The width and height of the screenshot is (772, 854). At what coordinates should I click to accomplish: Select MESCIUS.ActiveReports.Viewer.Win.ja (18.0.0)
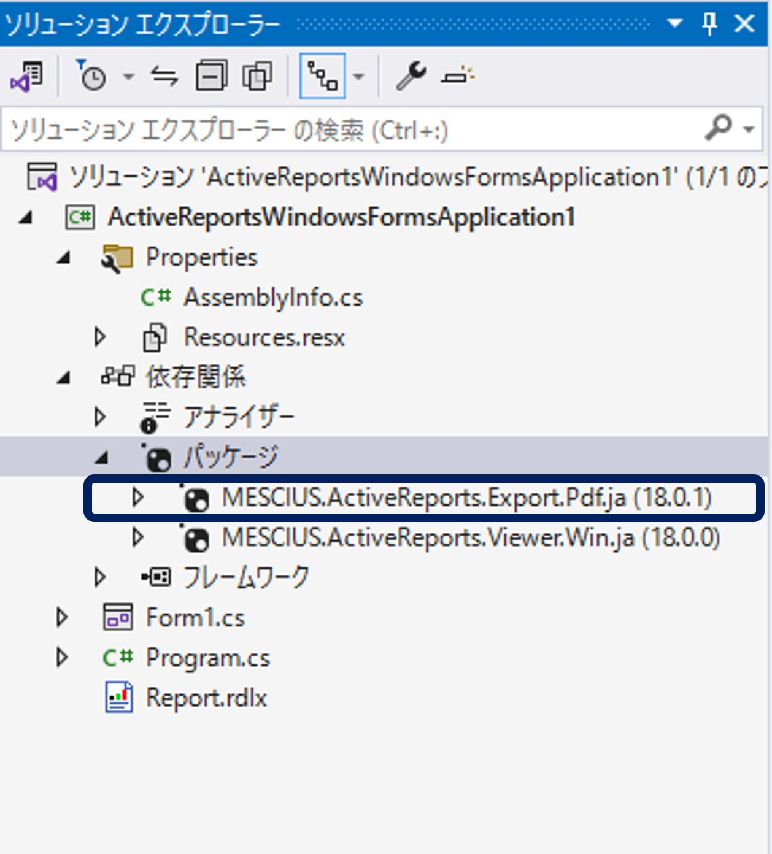(x=471, y=538)
